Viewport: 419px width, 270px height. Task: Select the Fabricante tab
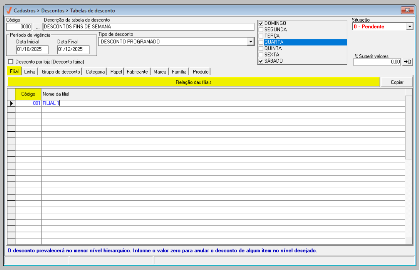coord(137,72)
